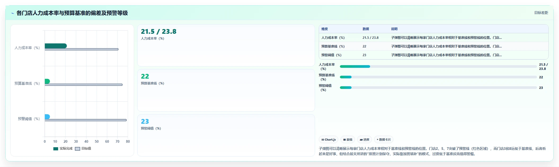
Task: Click the 数据 table column header
Action: pos(366,29)
